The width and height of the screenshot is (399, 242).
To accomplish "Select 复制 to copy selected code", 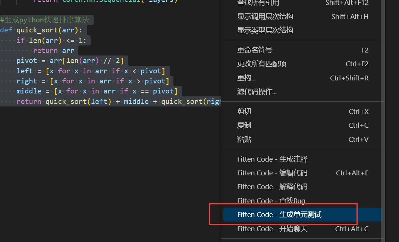I will 244,125.
